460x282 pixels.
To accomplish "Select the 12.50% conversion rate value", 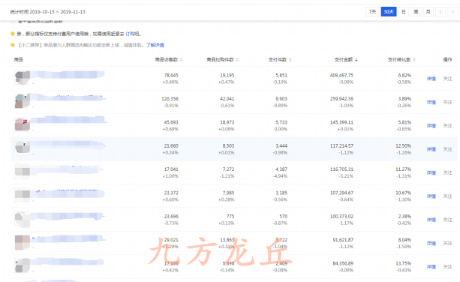I will point(404,145).
